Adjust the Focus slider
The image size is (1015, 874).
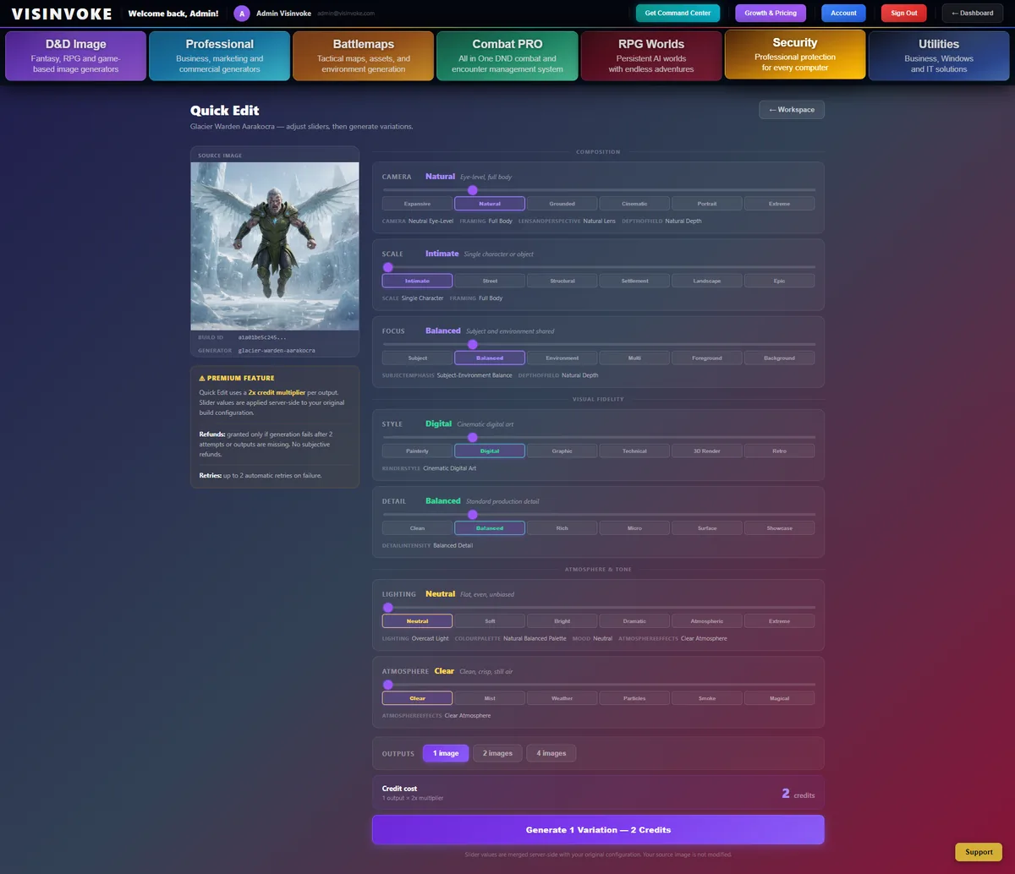coord(599,344)
